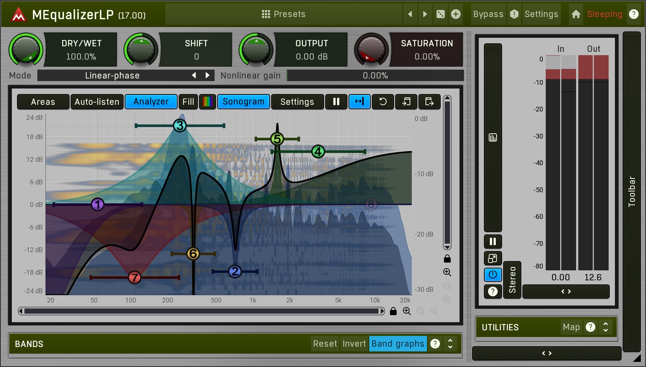The image size is (646, 367).
Task: Open the Presets menu
Action: click(283, 14)
